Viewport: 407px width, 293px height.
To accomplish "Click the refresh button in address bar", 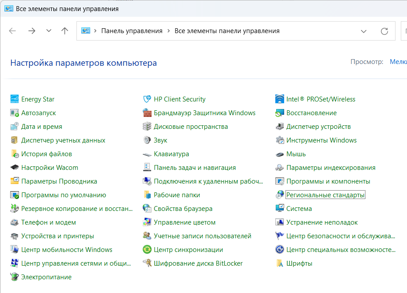I will click(x=384, y=31).
